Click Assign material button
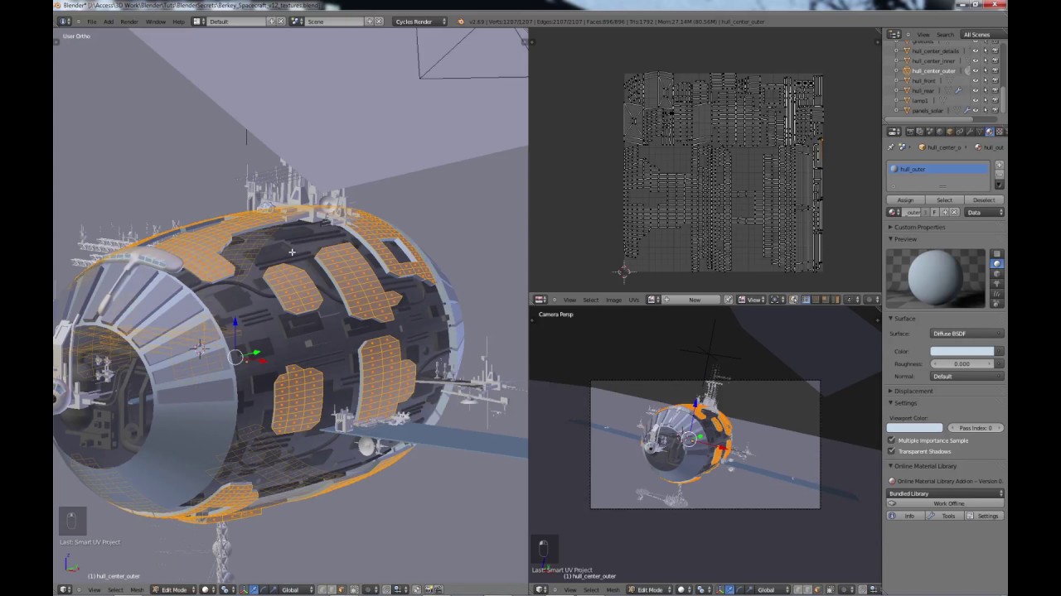This screenshot has height=596, width=1061. [905, 200]
